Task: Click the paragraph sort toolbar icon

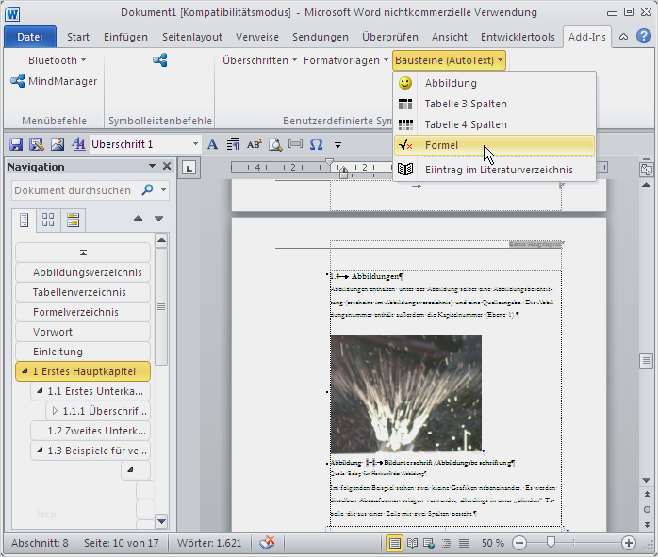Action: (233, 144)
